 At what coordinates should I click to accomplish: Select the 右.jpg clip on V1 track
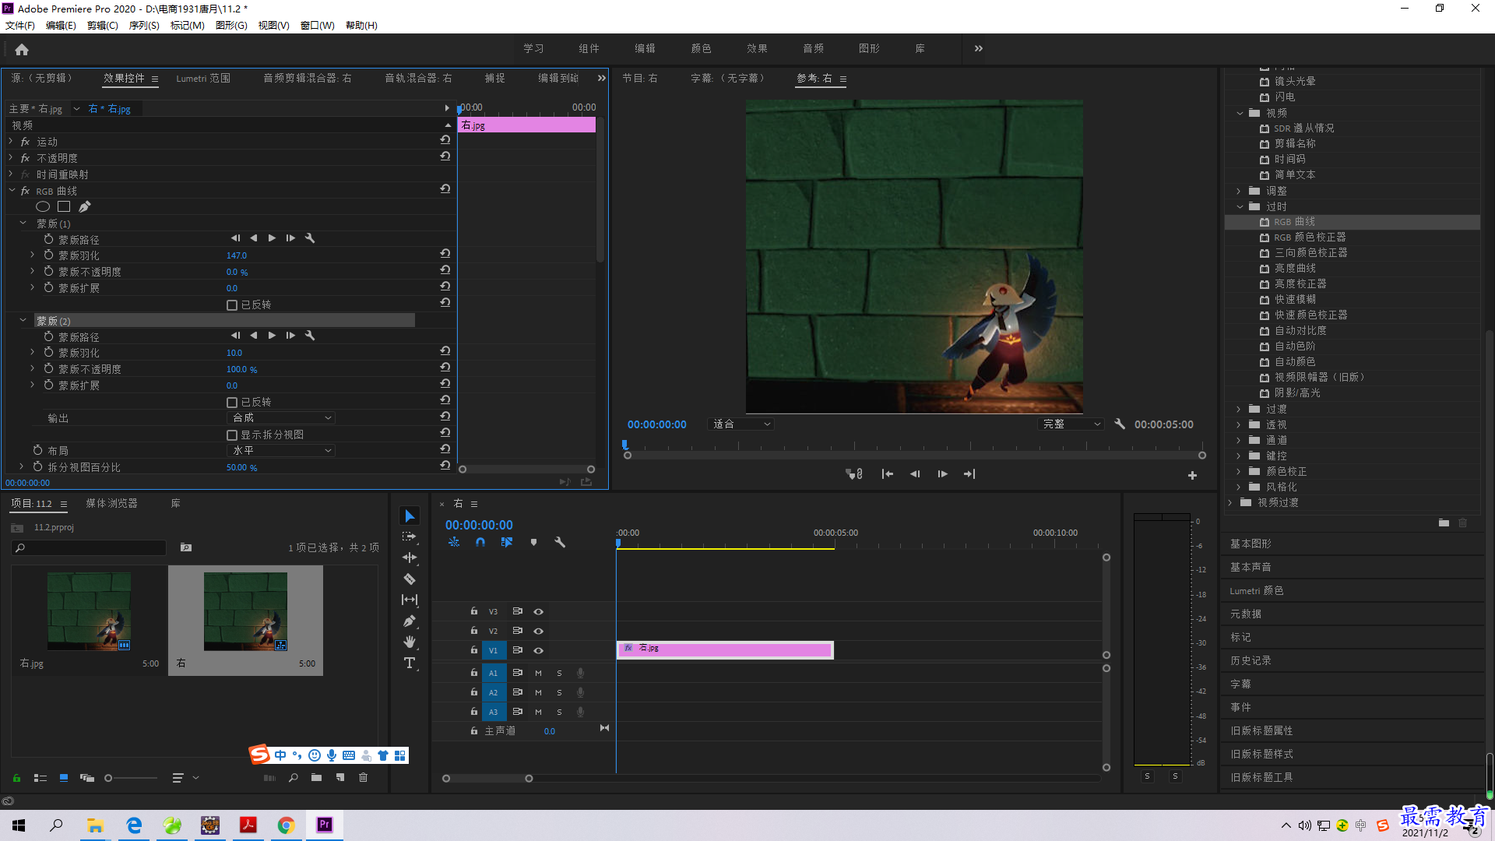pos(725,650)
